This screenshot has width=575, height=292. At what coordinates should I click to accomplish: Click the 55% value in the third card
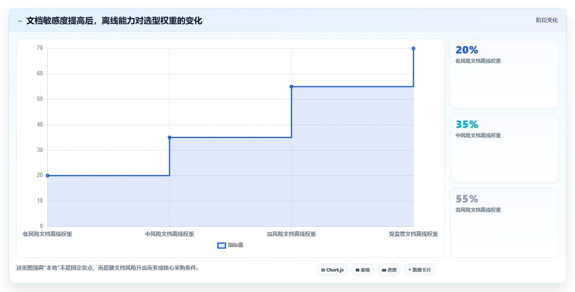(x=467, y=199)
